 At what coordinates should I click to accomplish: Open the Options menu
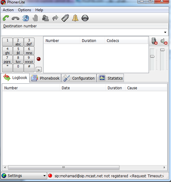tap(25, 10)
